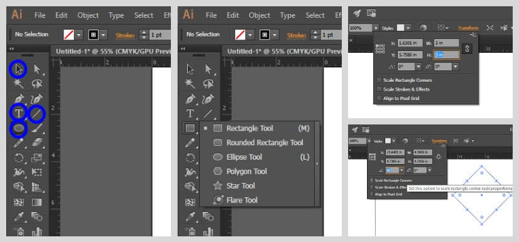Screen dimensions: 519x242
Task: Check Align to Pixel Grid in diamond screenshot
Action: 372,194
